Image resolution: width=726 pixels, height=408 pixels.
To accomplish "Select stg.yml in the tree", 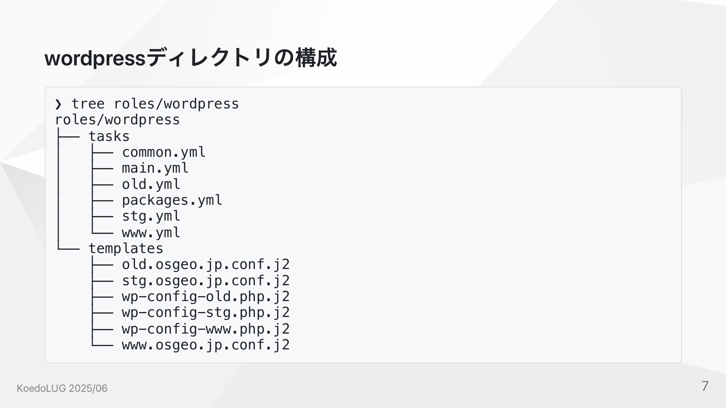I will [151, 216].
